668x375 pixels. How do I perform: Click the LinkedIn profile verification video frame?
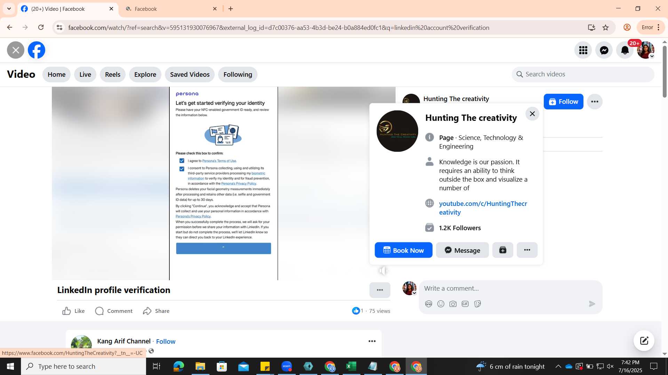point(223,183)
